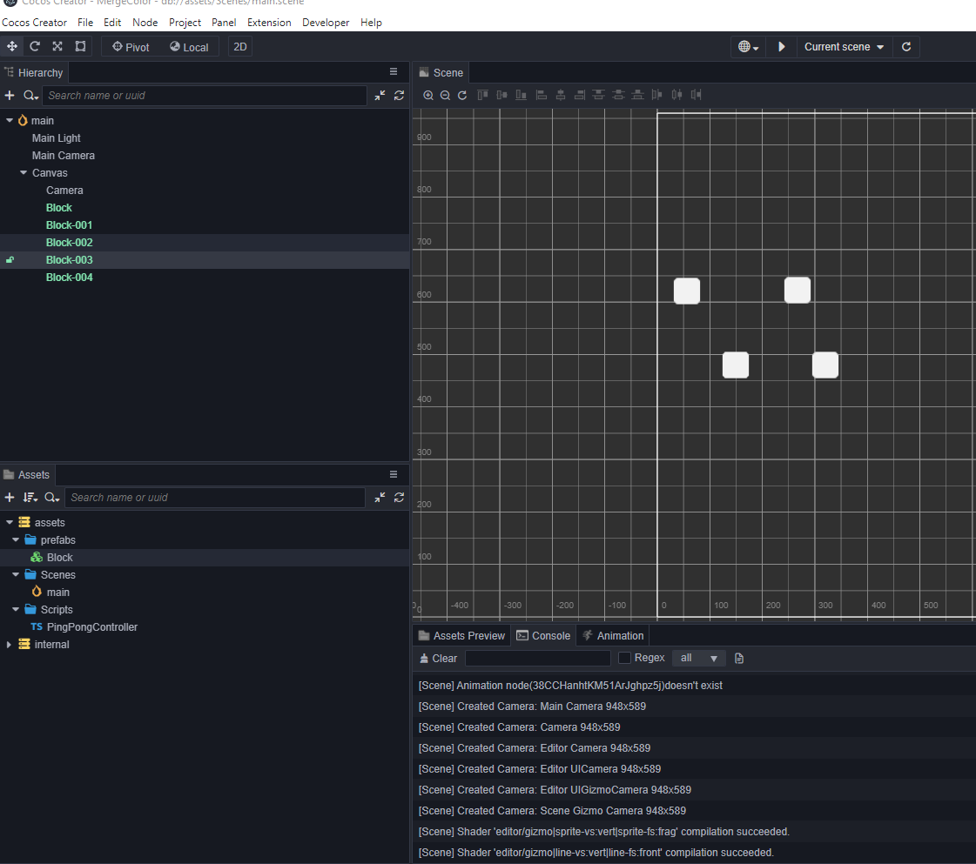
Task: Clear the console log
Action: [x=438, y=659]
